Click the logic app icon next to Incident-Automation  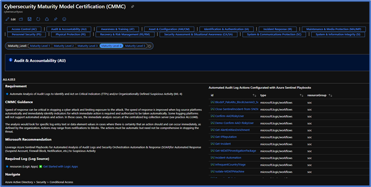click(x=213, y=158)
